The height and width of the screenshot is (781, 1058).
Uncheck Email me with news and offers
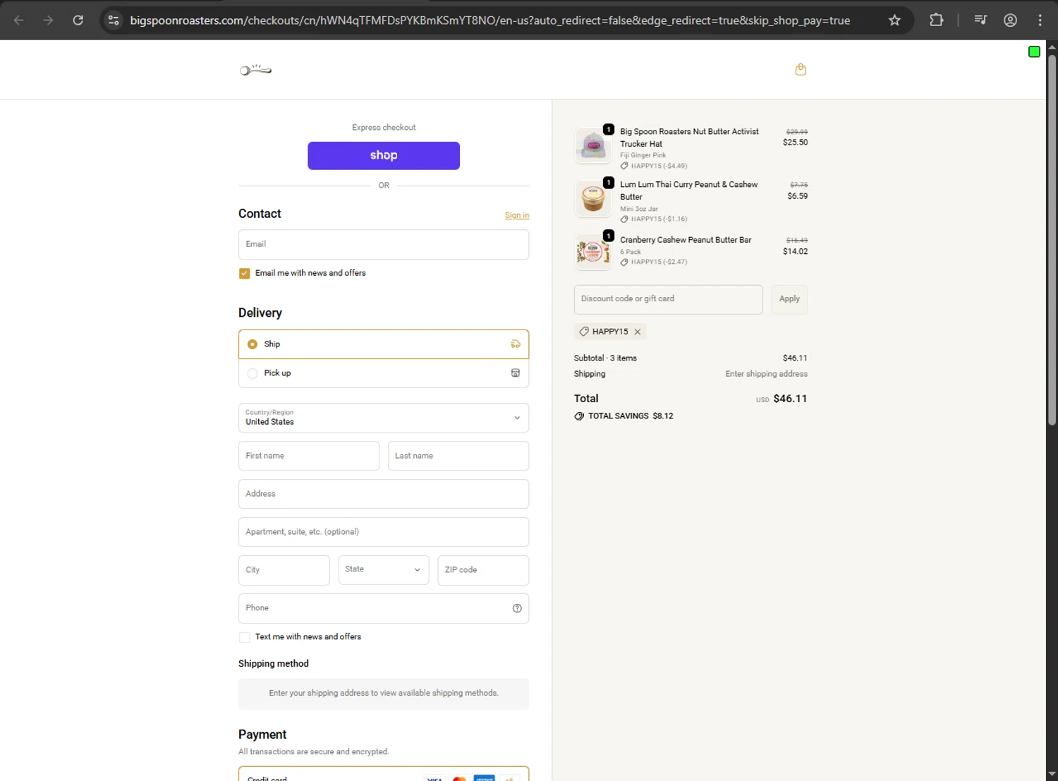click(x=245, y=274)
